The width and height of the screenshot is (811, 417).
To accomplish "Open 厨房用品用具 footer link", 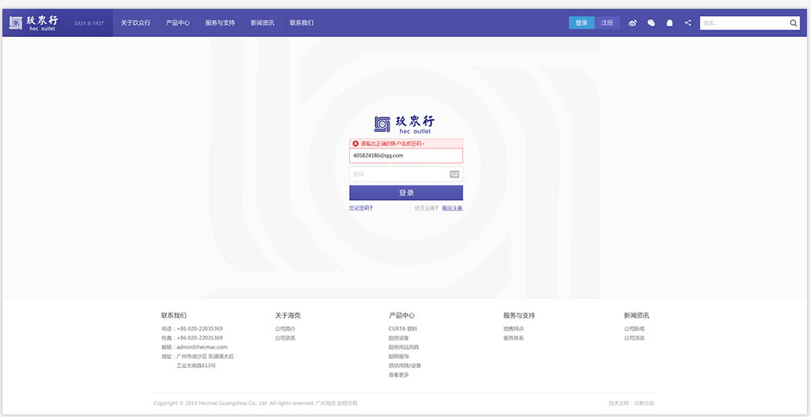I will [404, 347].
